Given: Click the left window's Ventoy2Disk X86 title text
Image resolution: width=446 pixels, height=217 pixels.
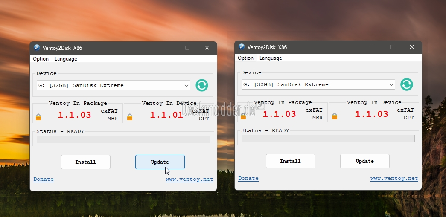Looking at the screenshot, I should 62,48.
